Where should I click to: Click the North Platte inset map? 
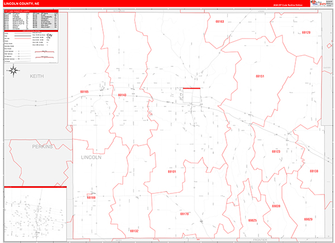[36, 214]
